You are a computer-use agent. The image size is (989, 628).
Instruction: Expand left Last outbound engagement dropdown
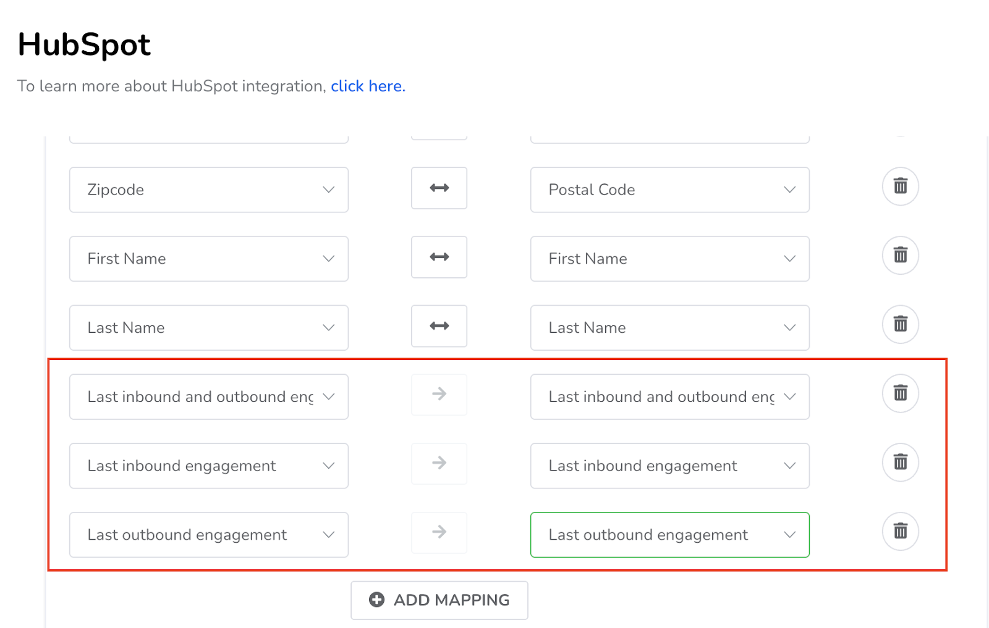pyautogui.click(x=209, y=535)
